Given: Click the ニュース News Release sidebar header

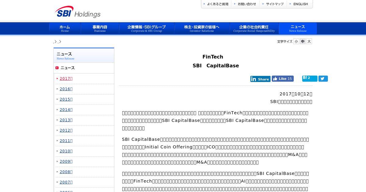Looking at the screenshot, I should tap(84, 55).
